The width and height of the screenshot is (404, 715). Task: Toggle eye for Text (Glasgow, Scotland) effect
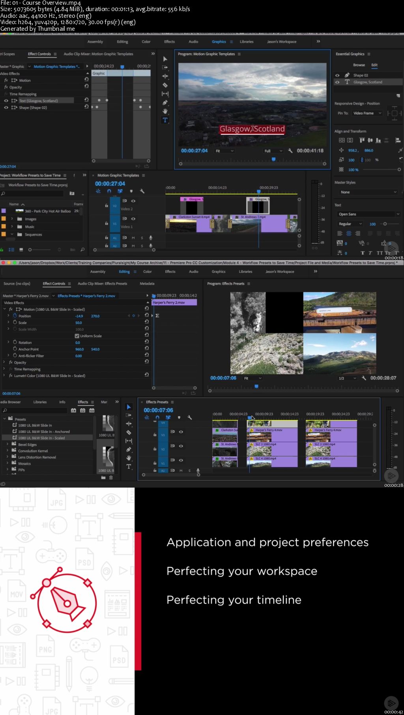point(6,101)
